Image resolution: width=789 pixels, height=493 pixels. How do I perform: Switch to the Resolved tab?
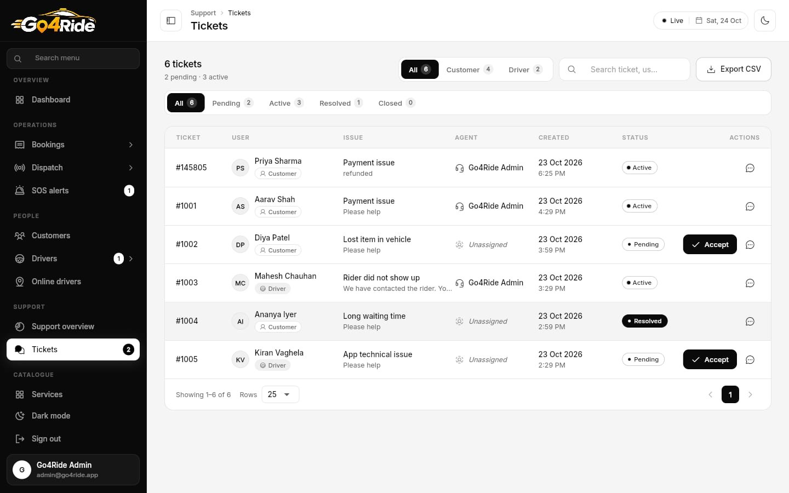pyautogui.click(x=341, y=103)
